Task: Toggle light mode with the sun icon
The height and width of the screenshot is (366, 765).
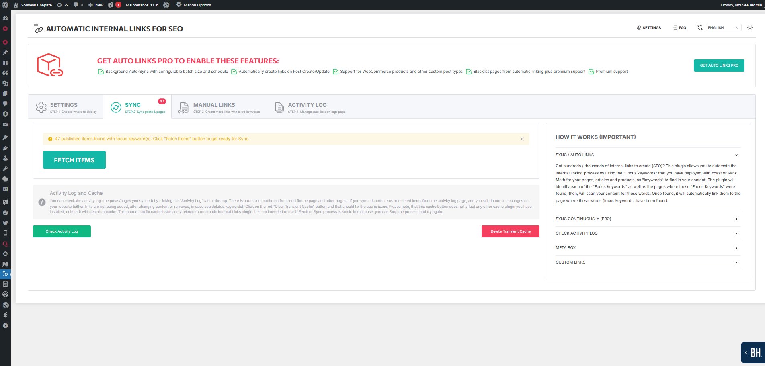Action: coord(750,28)
